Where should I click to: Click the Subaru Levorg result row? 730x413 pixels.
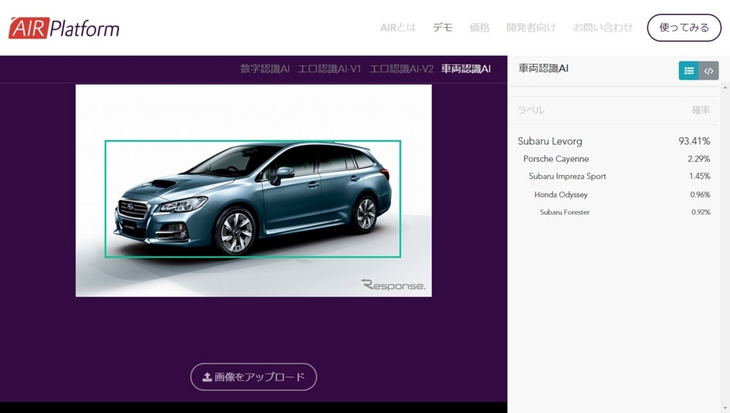click(x=614, y=141)
